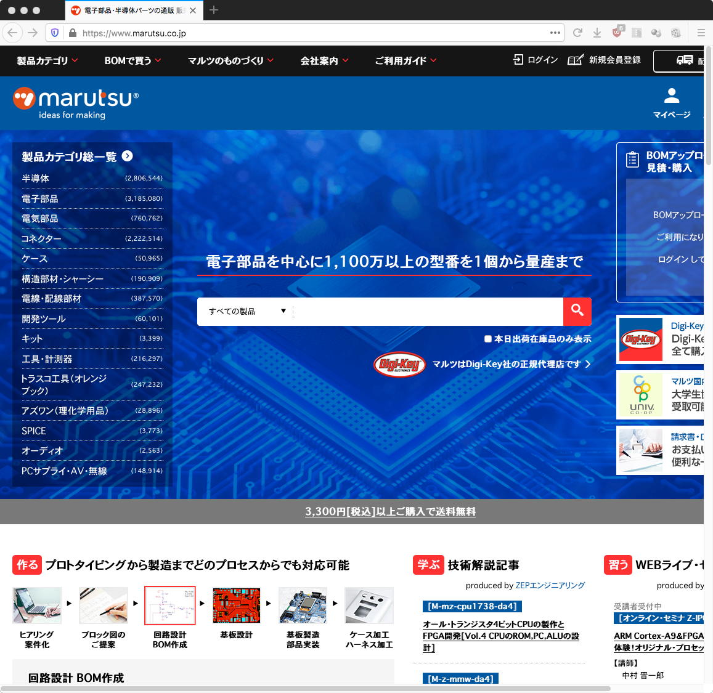Expand the 会社案内 menu

pos(324,60)
